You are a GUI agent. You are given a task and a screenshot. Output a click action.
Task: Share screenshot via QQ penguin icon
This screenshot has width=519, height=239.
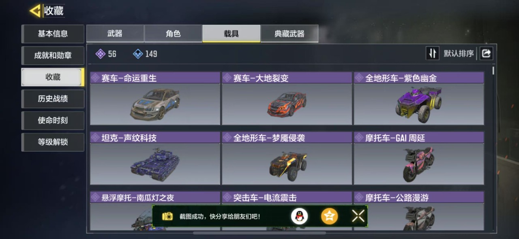coord(299,216)
